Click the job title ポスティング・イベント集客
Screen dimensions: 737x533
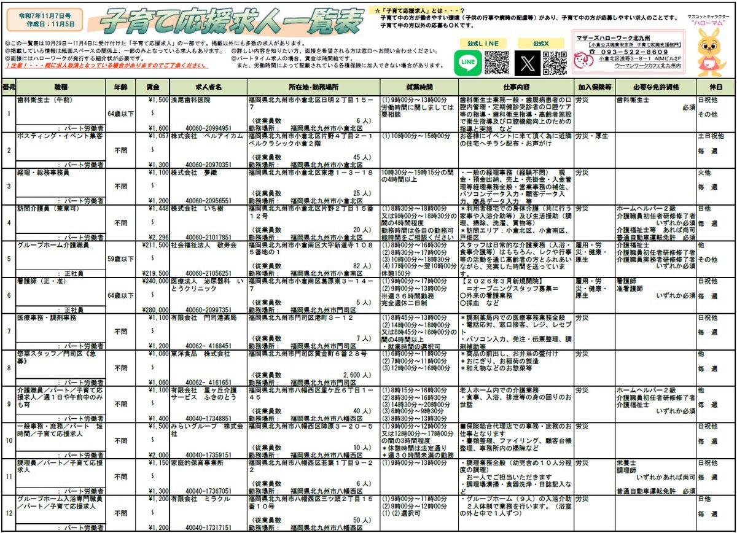click(x=60, y=136)
